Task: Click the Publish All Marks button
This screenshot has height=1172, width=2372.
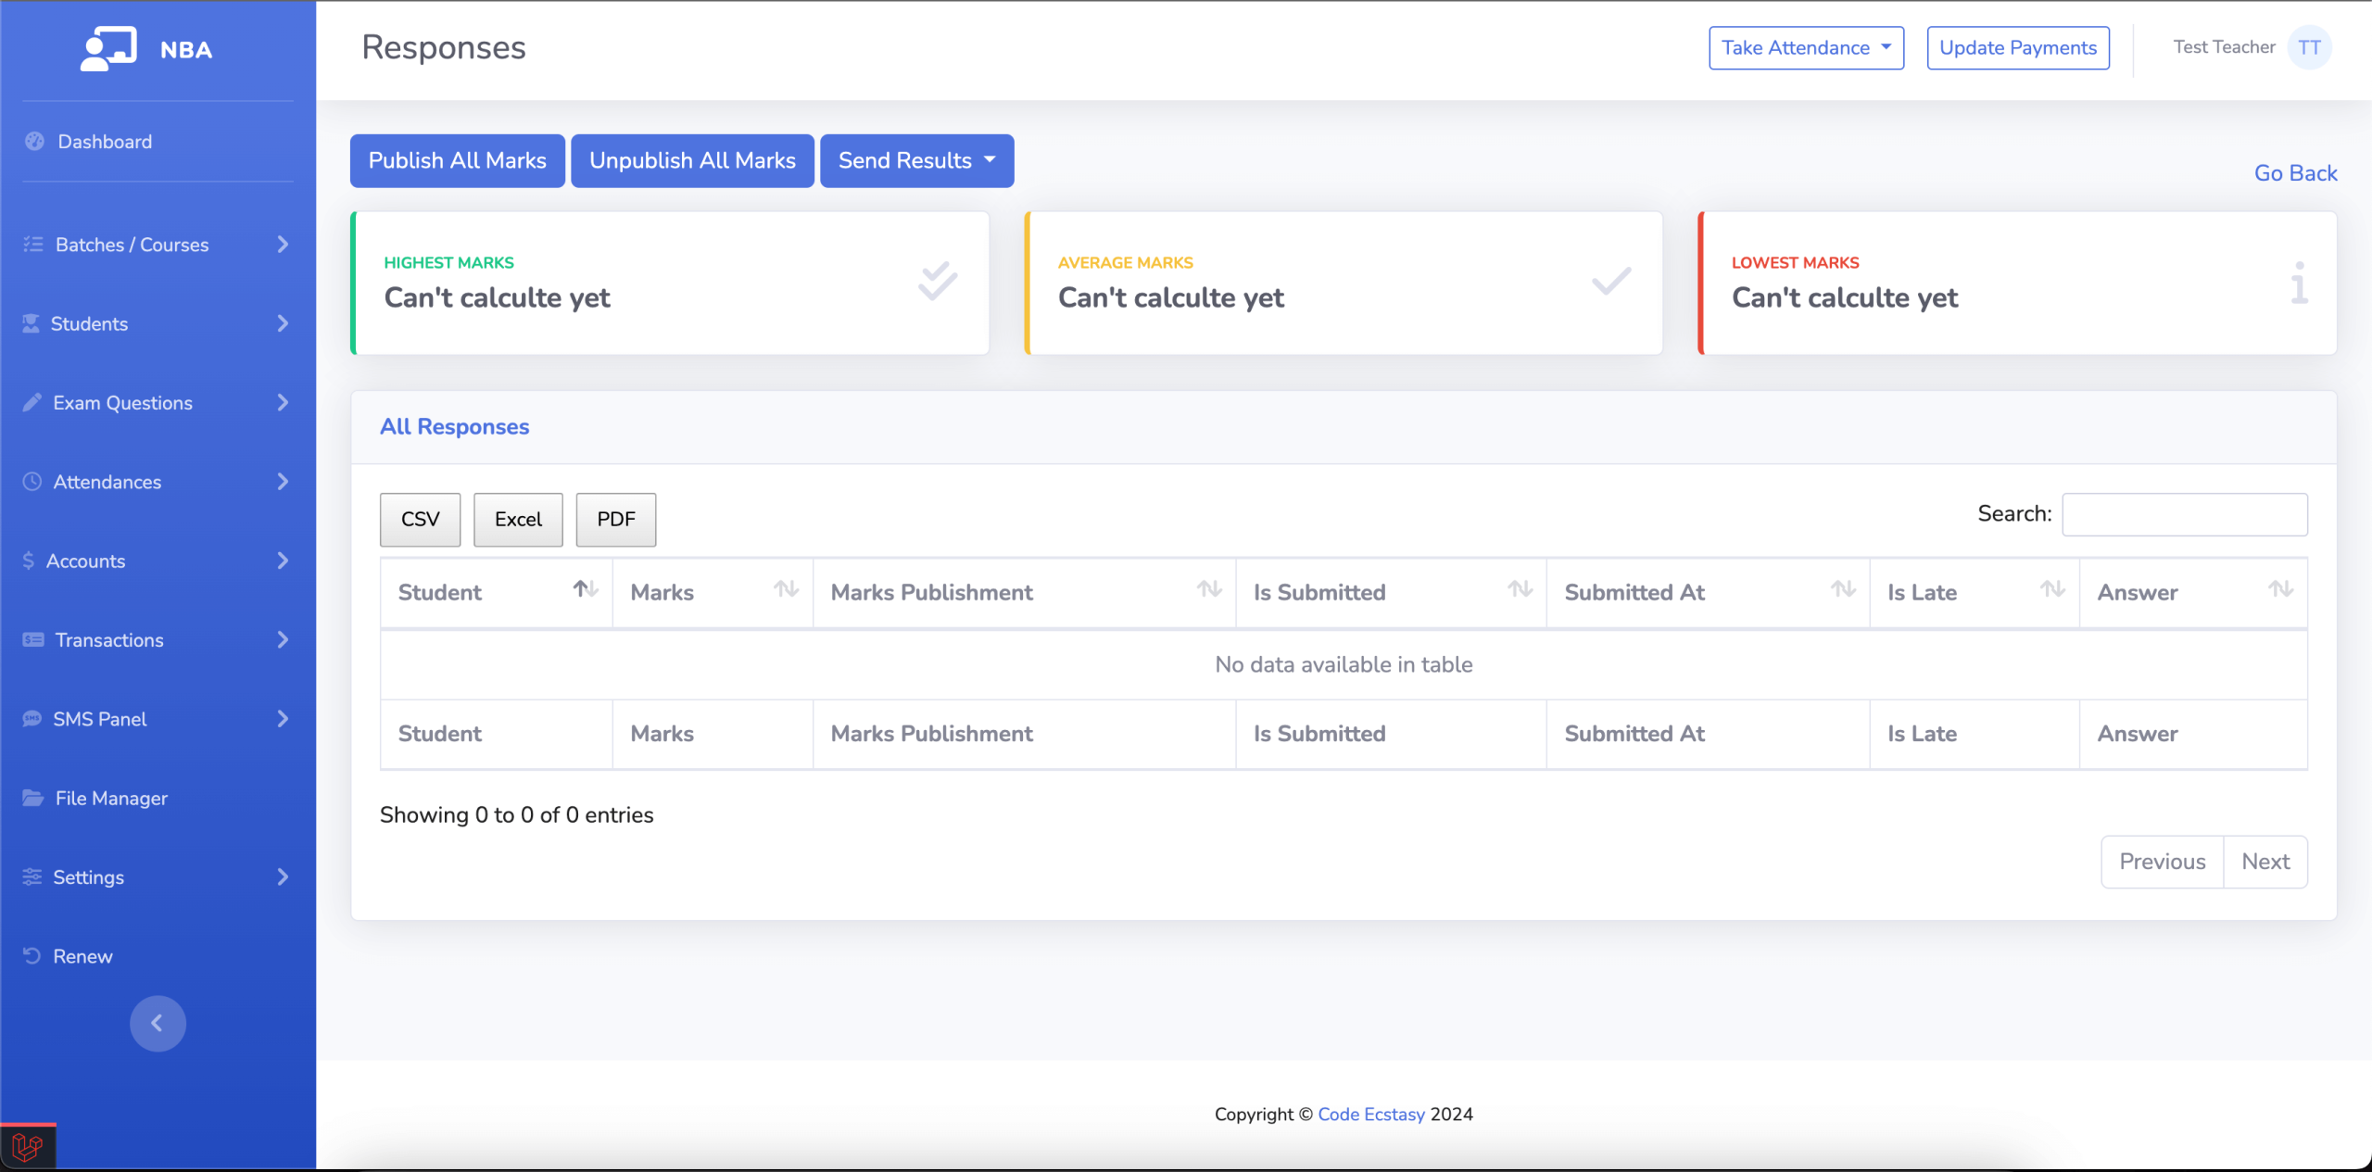Action: 458,161
